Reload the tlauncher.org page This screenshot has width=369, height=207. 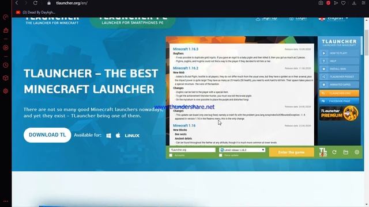(35, 3)
